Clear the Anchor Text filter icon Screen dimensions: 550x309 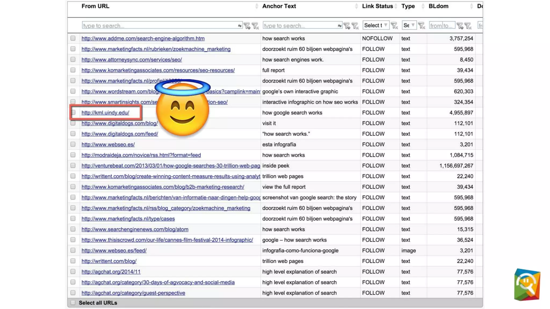[355, 26]
